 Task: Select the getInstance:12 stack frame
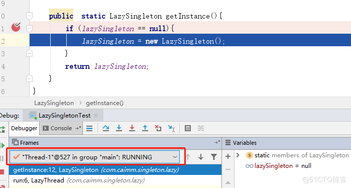[x=115, y=170]
